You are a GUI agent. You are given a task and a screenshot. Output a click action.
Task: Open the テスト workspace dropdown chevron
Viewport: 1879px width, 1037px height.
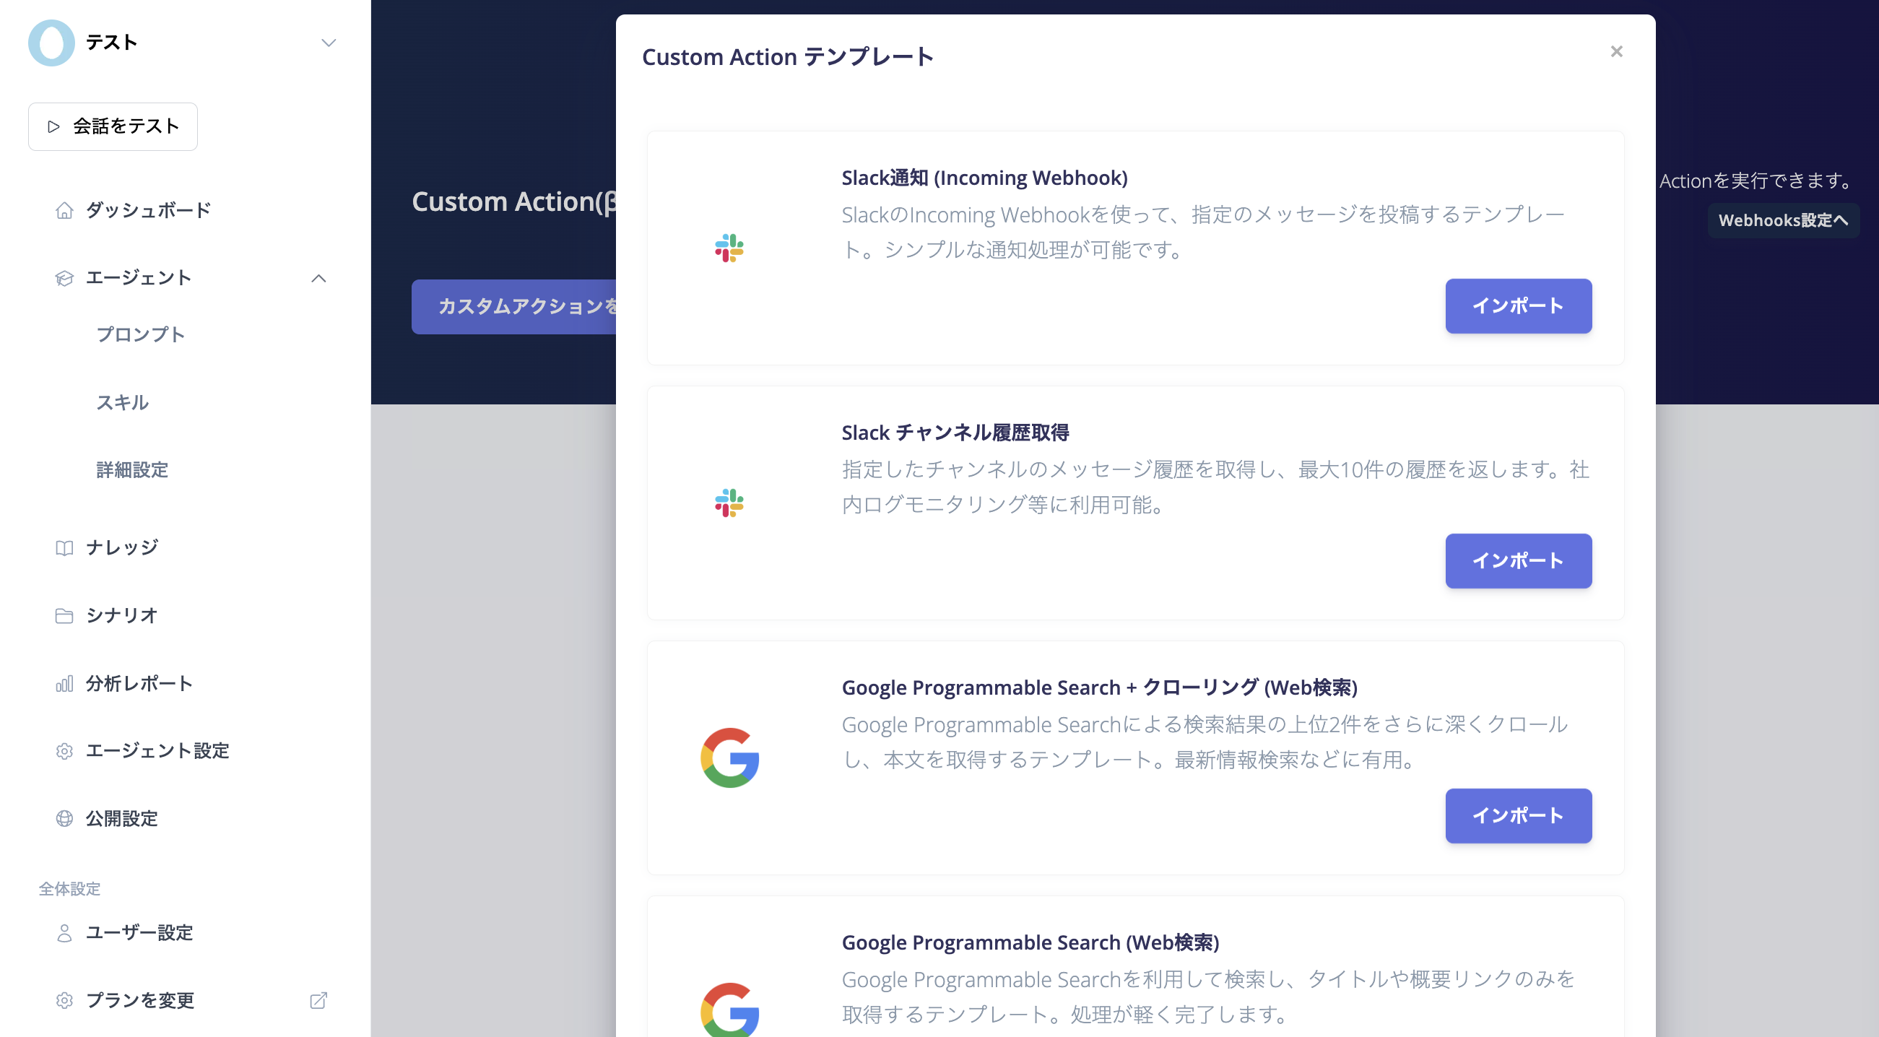(329, 43)
